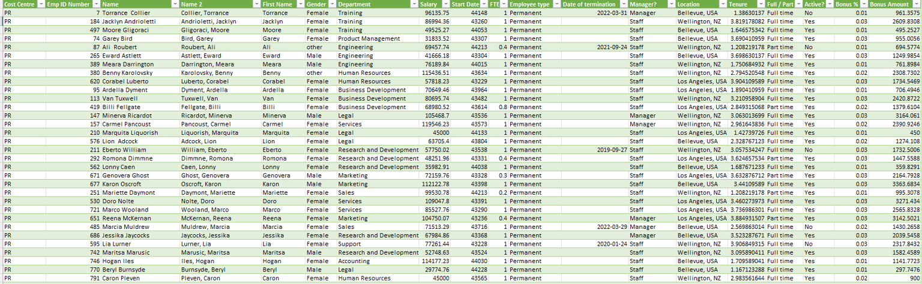Click the 'Eward Astlett' name cell

(140, 56)
